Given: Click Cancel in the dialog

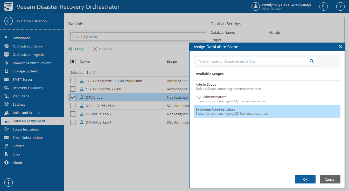Looking at the screenshot, I should (330, 179).
